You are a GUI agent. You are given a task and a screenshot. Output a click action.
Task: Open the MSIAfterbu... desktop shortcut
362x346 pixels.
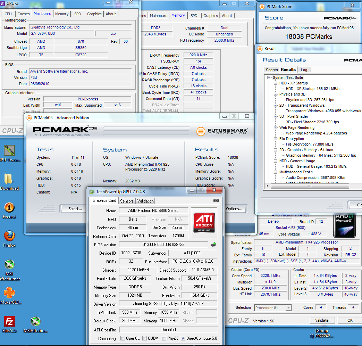[x=35, y=324]
